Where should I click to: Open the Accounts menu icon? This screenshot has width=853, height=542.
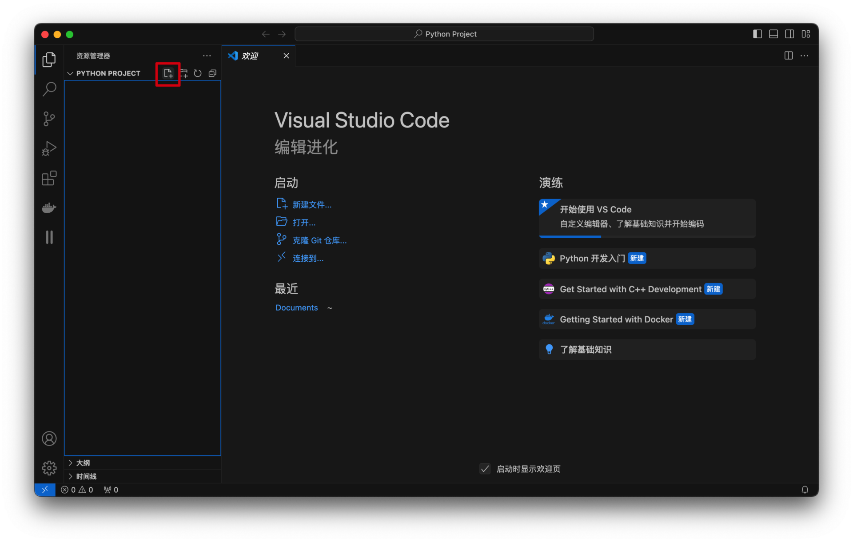click(49, 438)
